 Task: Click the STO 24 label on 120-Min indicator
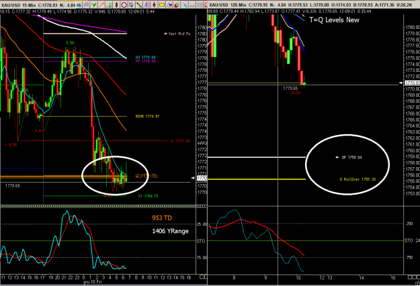click(x=412, y=240)
